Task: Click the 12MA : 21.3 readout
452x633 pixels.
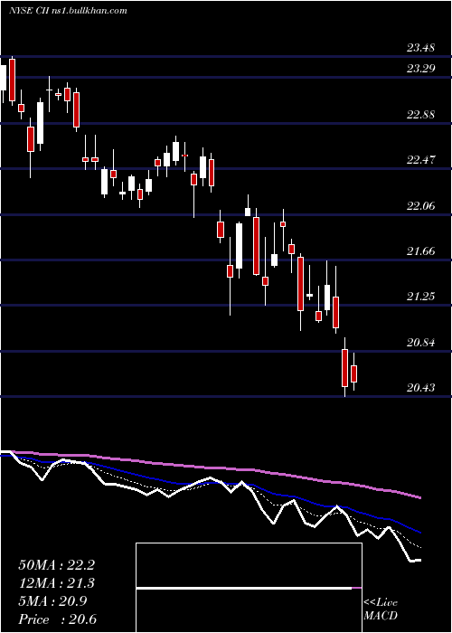Action: 56,583
